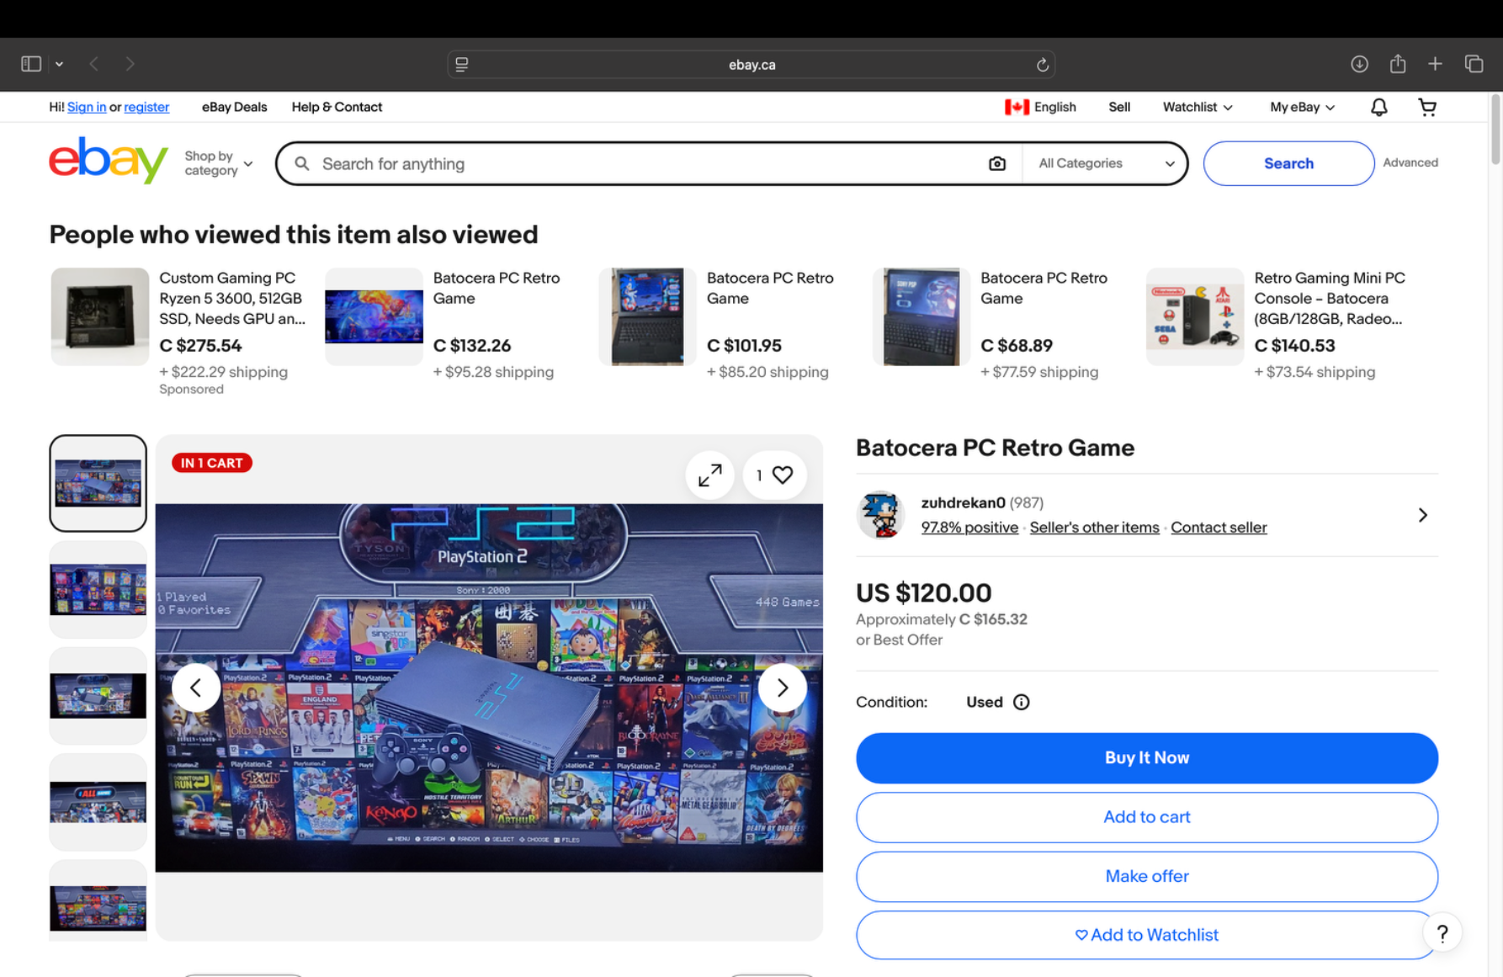Reload the page in the browser
1503x977 pixels.
1042,65
